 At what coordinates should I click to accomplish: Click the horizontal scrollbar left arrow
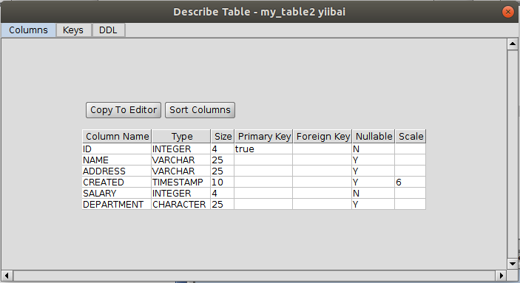7,276
